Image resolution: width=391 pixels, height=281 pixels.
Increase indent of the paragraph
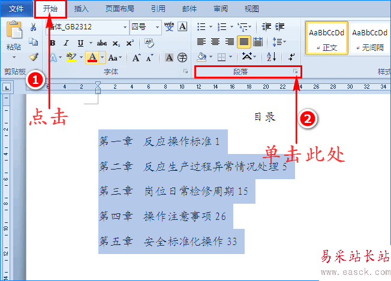[280, 26]
